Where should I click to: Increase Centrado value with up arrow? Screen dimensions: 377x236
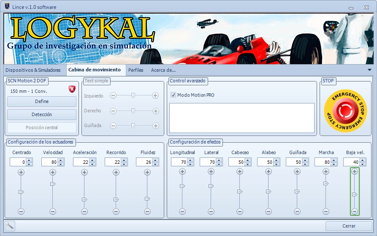[29, 160]
